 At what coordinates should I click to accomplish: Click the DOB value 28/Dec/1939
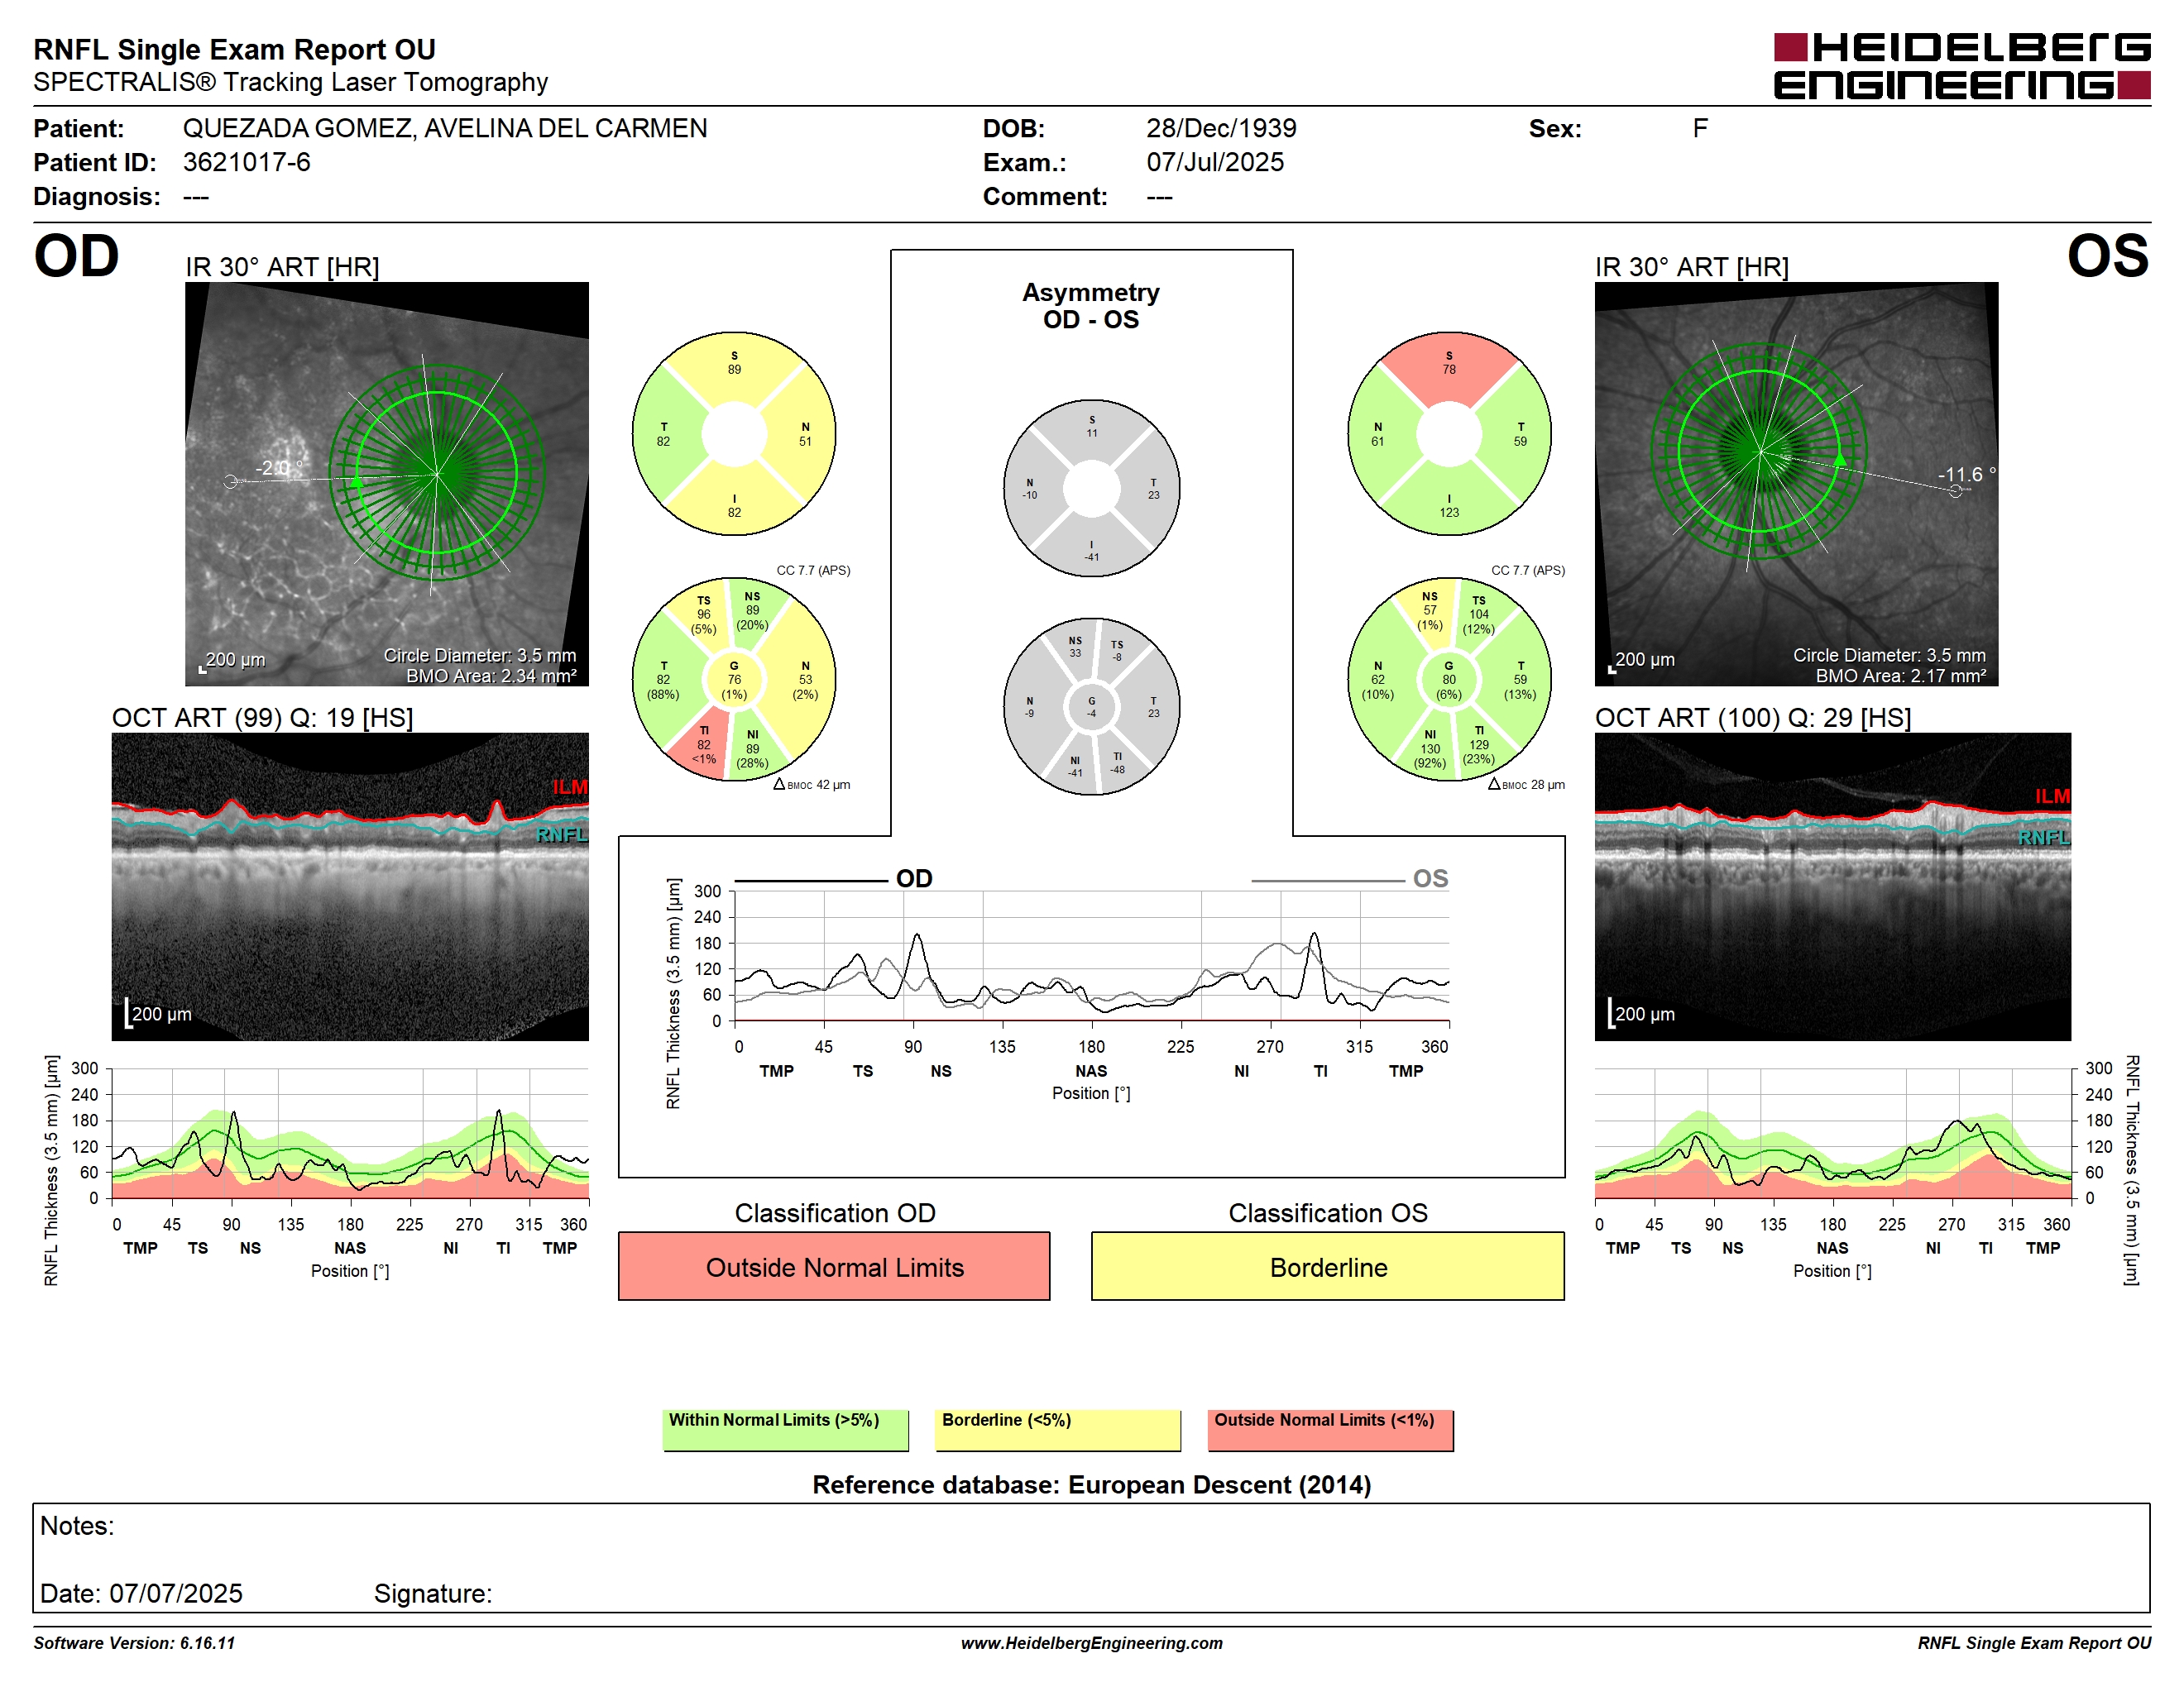pyautogui.click(x=1221, y=128)
